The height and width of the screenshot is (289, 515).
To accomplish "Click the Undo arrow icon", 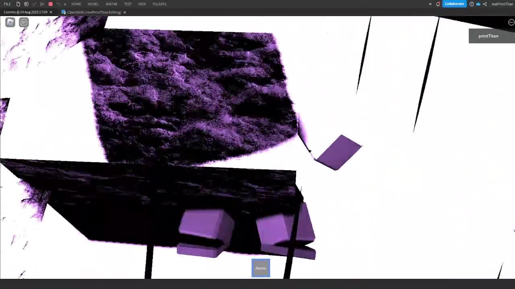I will click(58, 4).
